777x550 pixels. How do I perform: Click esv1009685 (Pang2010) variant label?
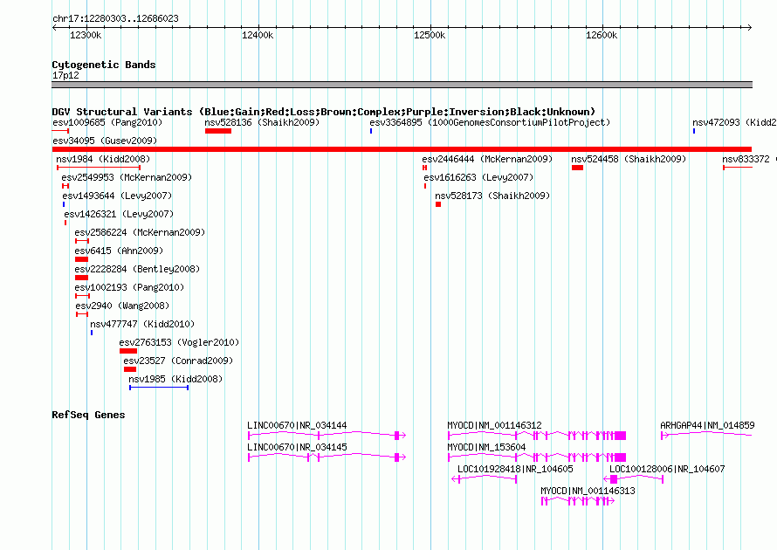(107, 122)
